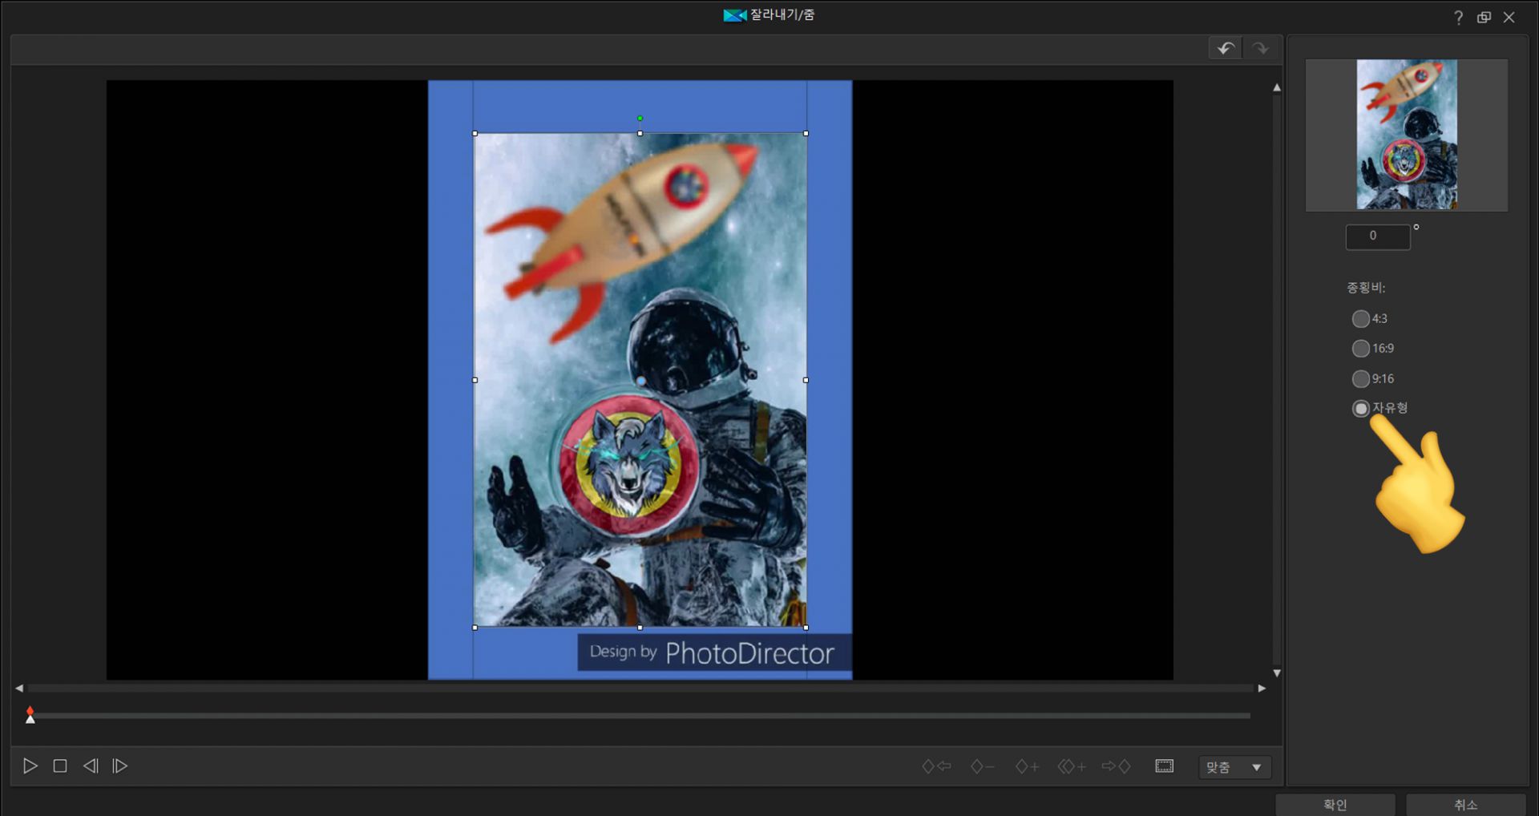The height and width of the screenshot is (816, 1539).
Task: Click the 확인 confirm button
Action: point(1335,805)
